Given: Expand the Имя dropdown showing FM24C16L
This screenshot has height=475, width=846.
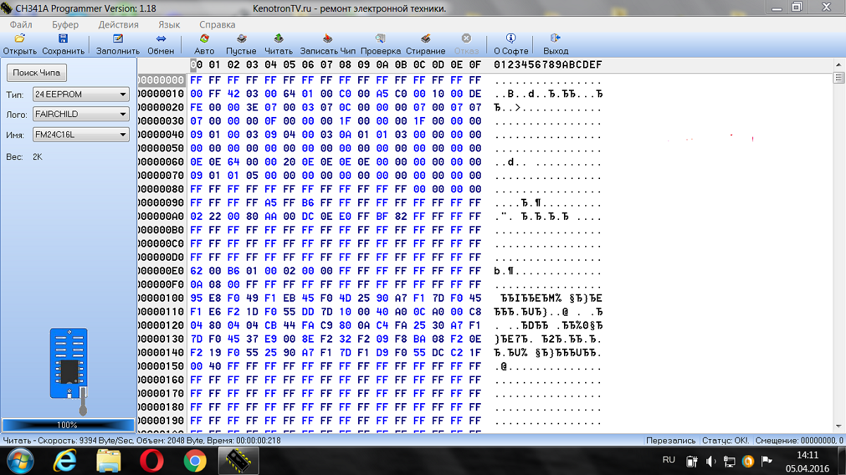Looking at the screenshot, I should tap(123, 135).
